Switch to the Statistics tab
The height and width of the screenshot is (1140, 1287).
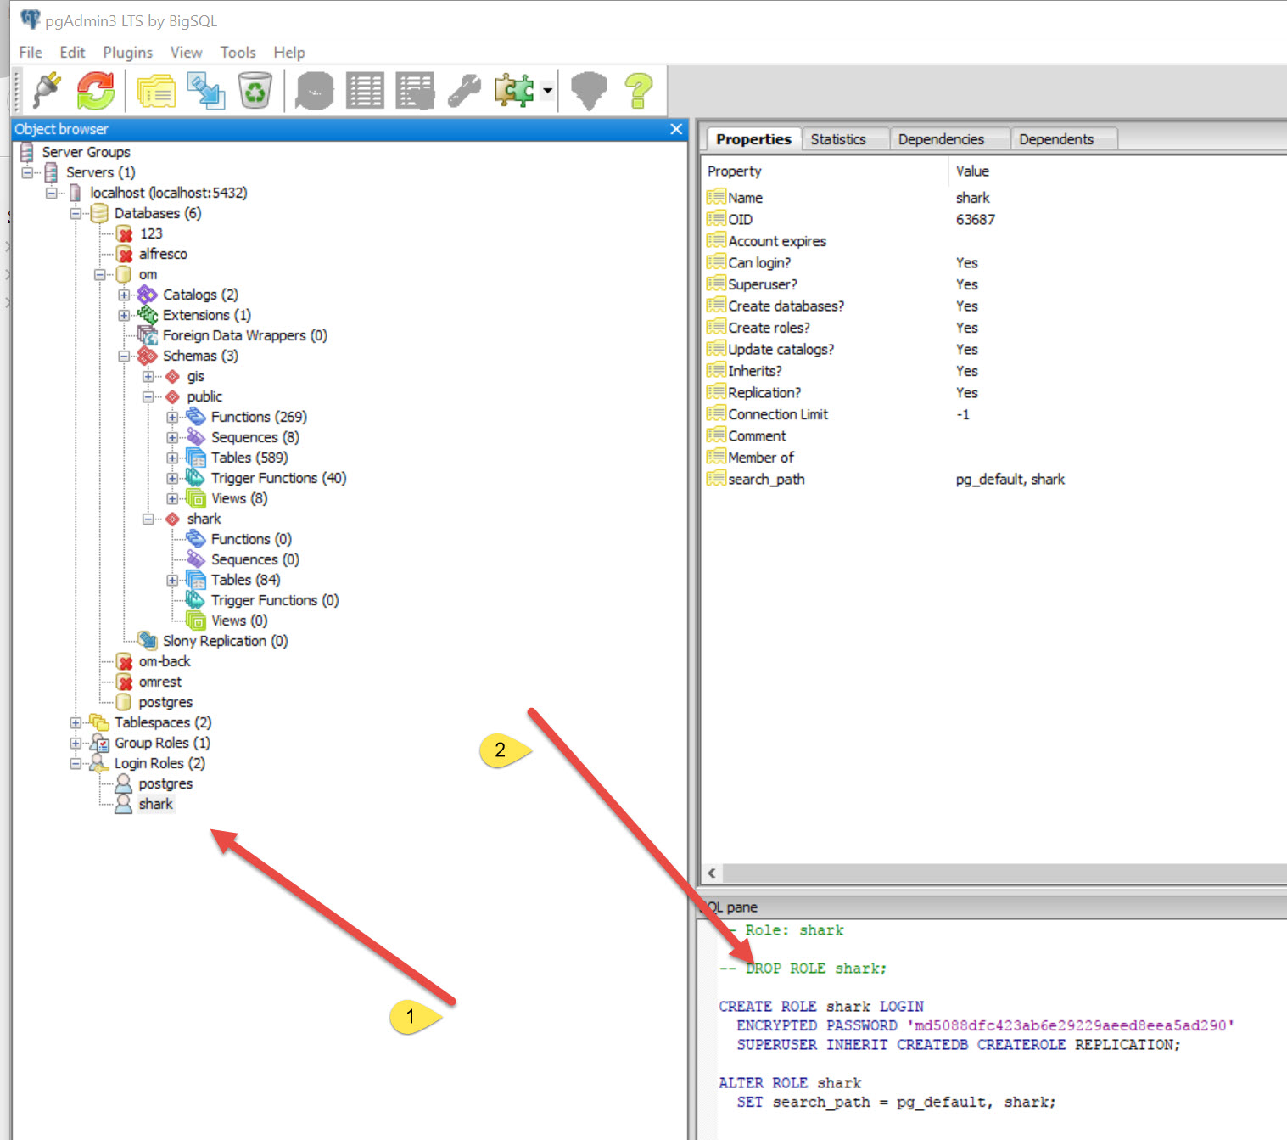(x=838, y=139)
